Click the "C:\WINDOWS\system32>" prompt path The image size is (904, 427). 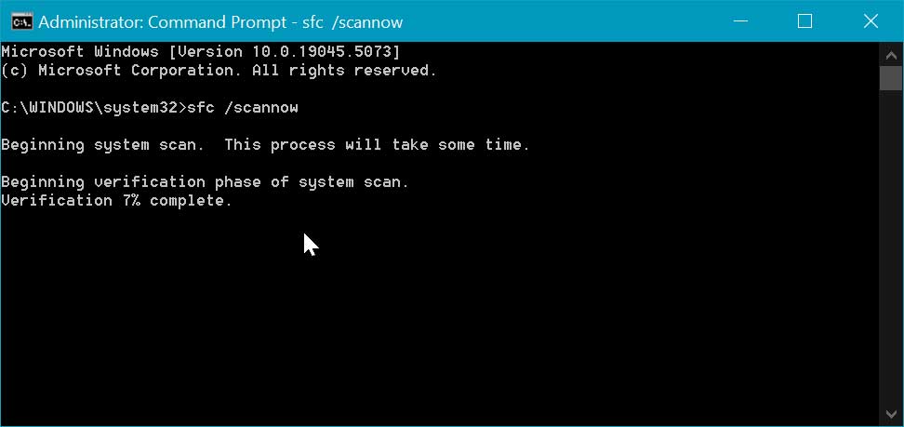click(94, 108)
